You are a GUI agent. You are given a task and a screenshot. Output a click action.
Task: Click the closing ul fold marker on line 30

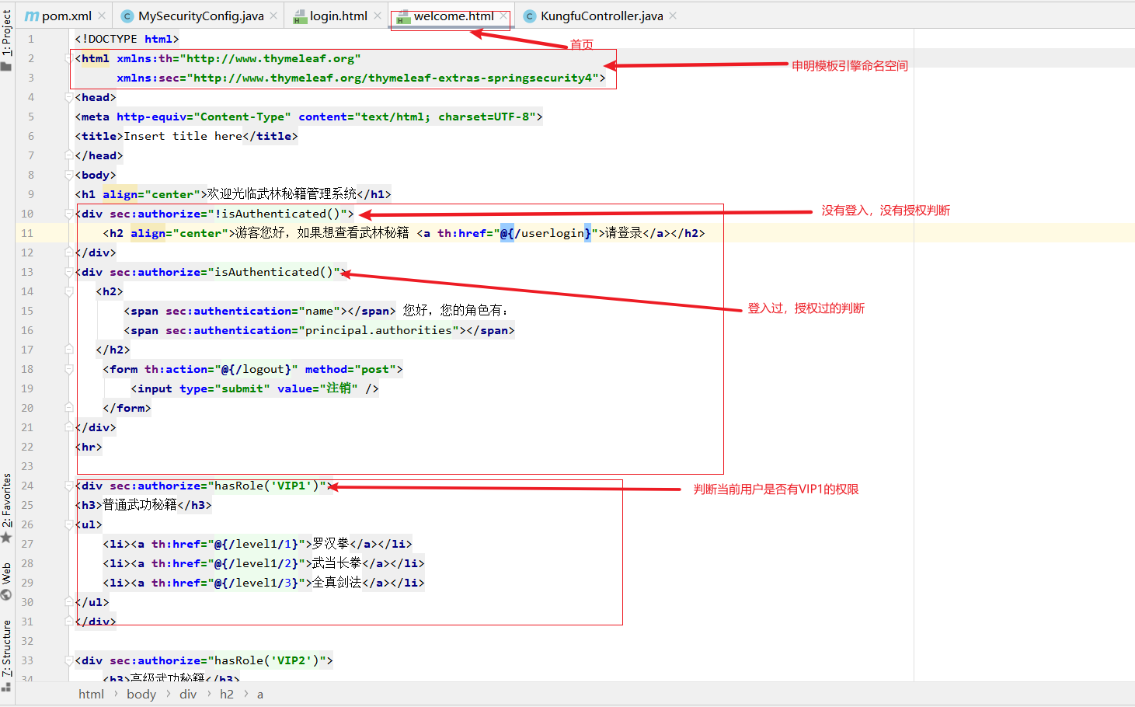pyautogui.click(x=68, y=602)
